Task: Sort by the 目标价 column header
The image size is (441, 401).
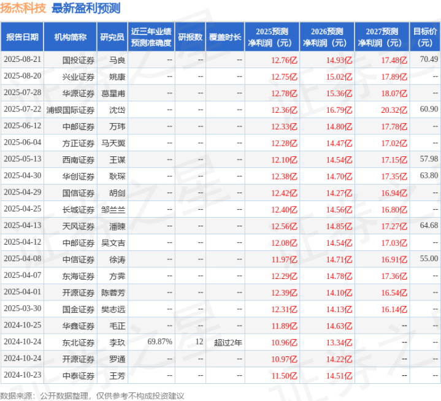Action: (425, 37)
